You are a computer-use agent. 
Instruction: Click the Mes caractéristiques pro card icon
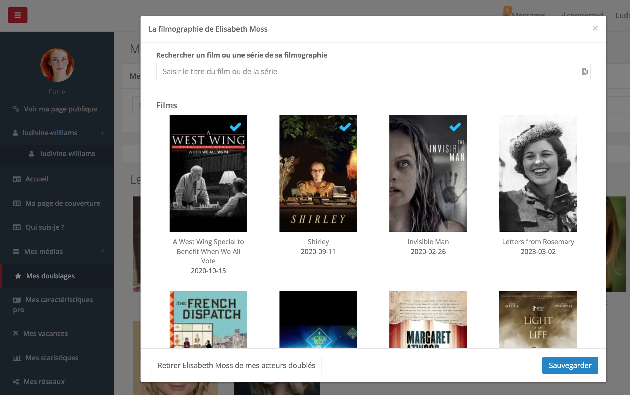[x=17, y=300]
